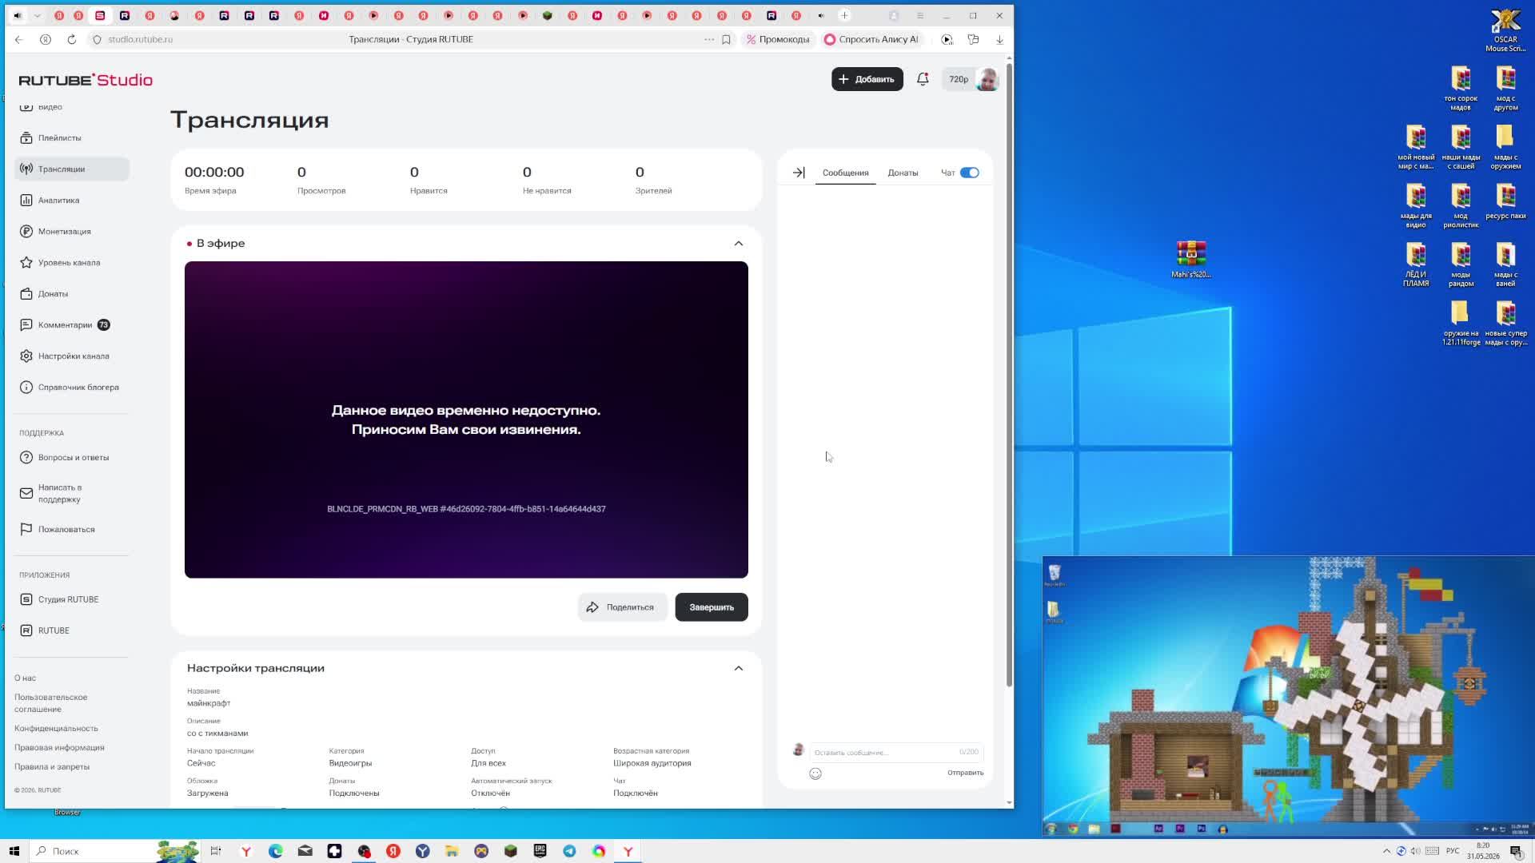Viewport: 1535px width, 863px height.
Task: Open Microsoft Edge from the taskbar
Action: (x=276, y=851)
